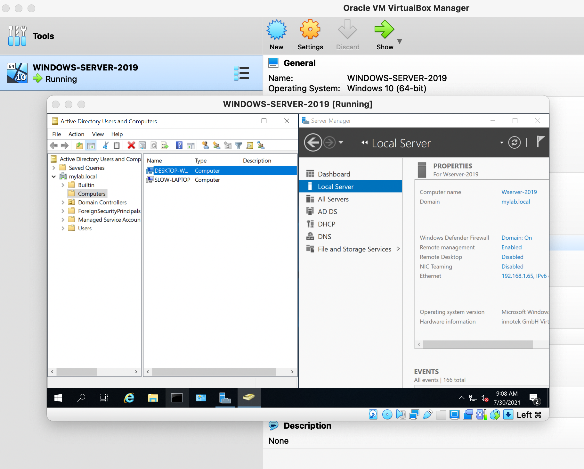Click the Forward arrow in ADUC toolbar

pyautogui.click(x=65, y=146)
